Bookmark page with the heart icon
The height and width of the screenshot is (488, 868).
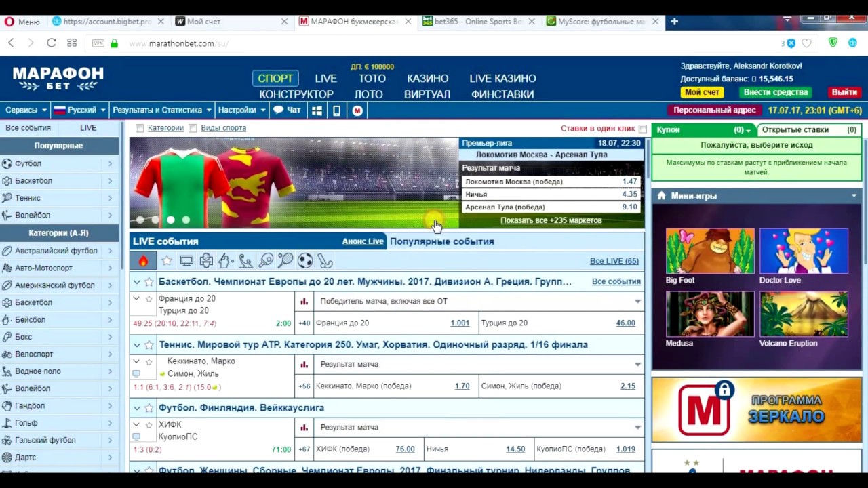click(x=806, y=43)
